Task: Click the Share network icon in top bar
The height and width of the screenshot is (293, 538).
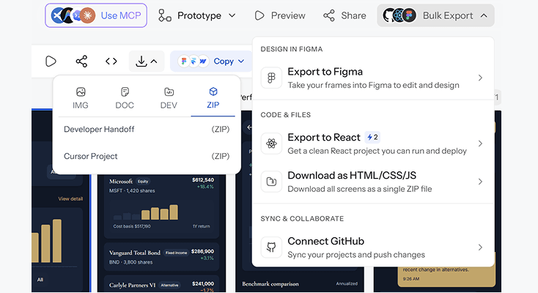Action: coord(328,15)
